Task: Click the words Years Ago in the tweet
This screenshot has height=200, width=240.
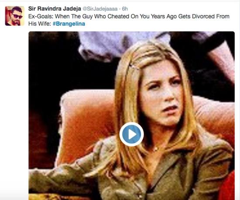Action: point(164,17)
